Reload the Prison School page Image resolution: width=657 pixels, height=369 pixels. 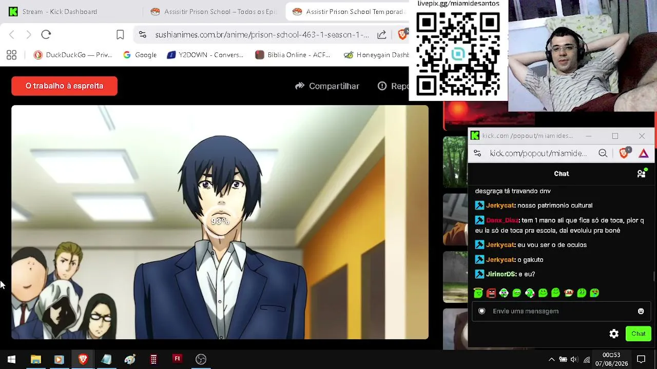pyautogui.click(x=46, y=35)
